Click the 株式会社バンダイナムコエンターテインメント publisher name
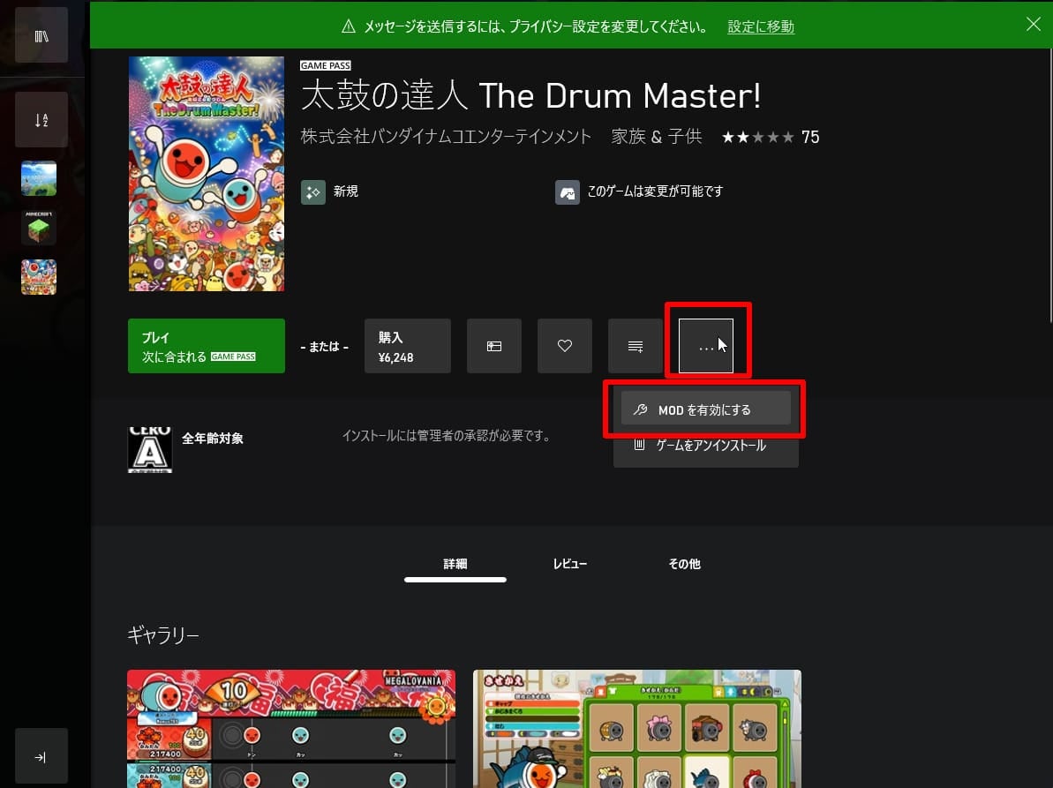This screenshot has height=788, width=1053. [447, 137]
